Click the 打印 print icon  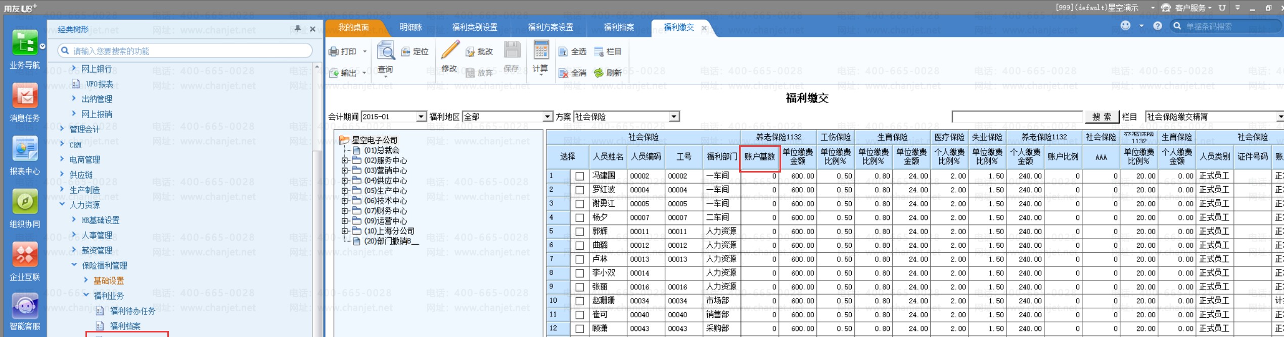coord(334,51)
